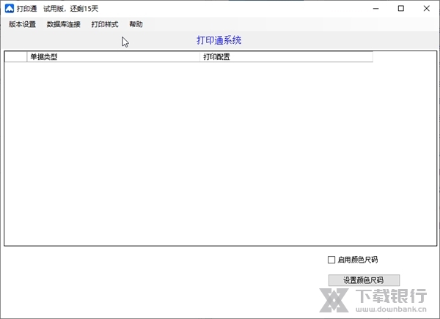Close the 打印通 window
440x319 pixels.
[427, 9]
